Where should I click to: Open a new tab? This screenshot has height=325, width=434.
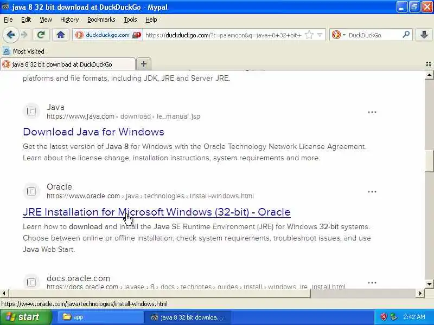point(144,64)
